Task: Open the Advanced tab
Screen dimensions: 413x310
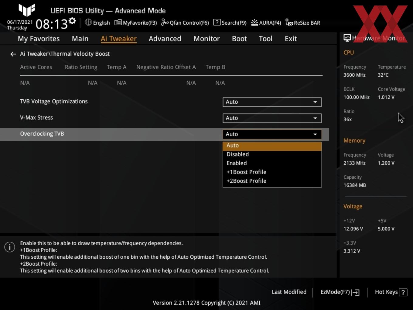Action: pyautogui.click(x=165, y=39)
